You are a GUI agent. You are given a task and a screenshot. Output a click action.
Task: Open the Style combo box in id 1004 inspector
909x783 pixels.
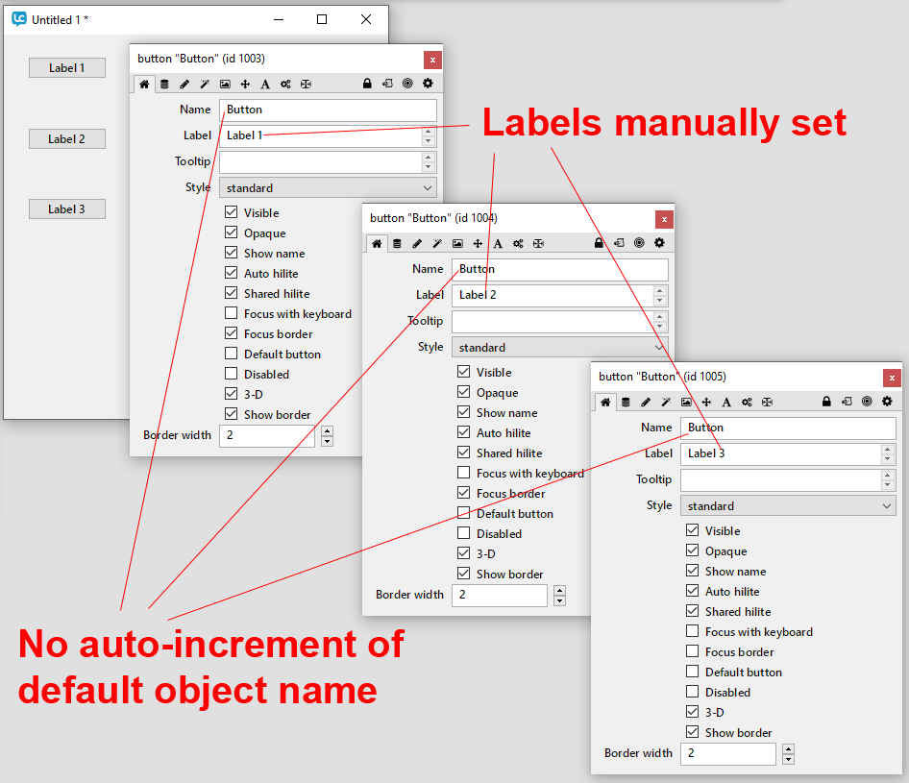pos(558,348)
